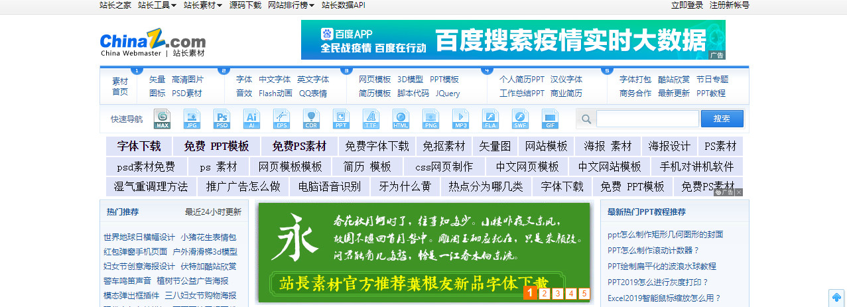Open the Flash动画 category link
This screenshot has height=307, width=847.
point(275,93)
